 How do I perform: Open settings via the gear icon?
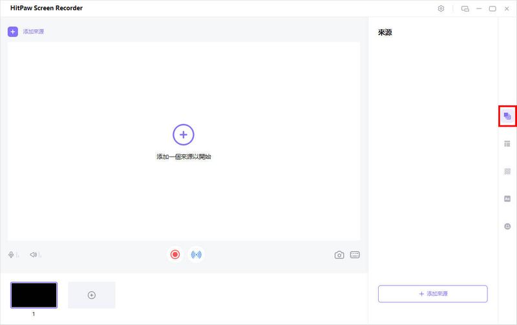pos(441,8)
